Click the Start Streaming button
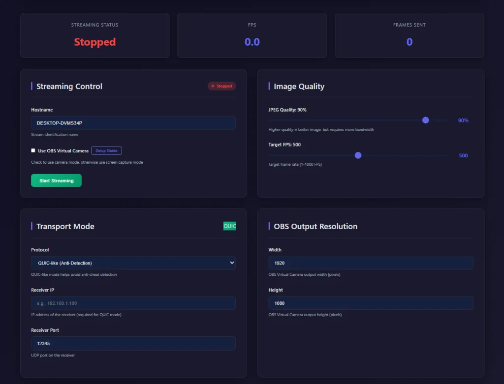This screenshot has width=504, height=384. [x=56, y=180]
